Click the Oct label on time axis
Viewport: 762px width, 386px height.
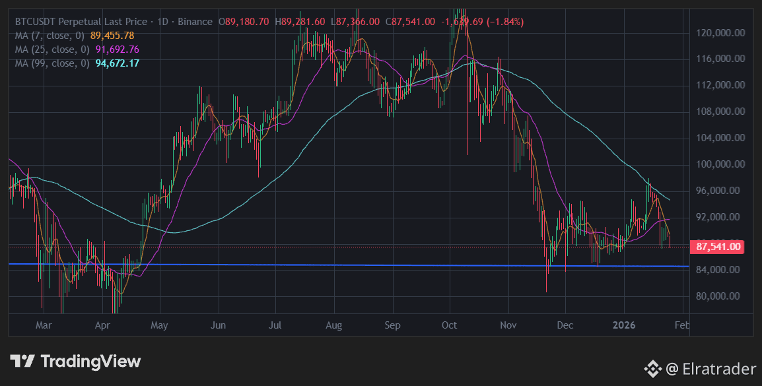click(449, 325)
